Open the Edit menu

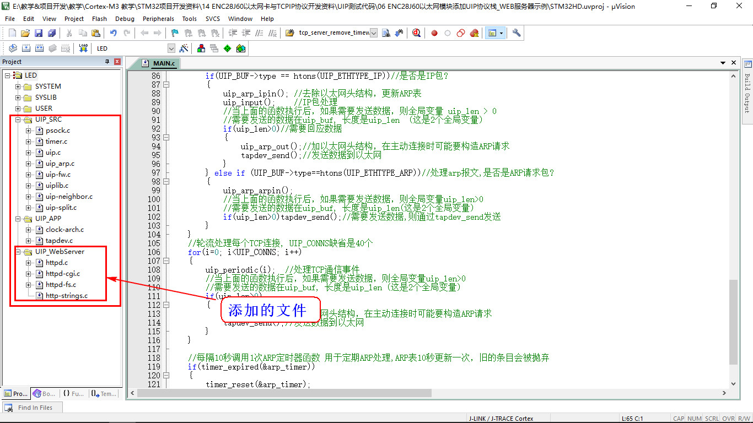tap(29, 19)
